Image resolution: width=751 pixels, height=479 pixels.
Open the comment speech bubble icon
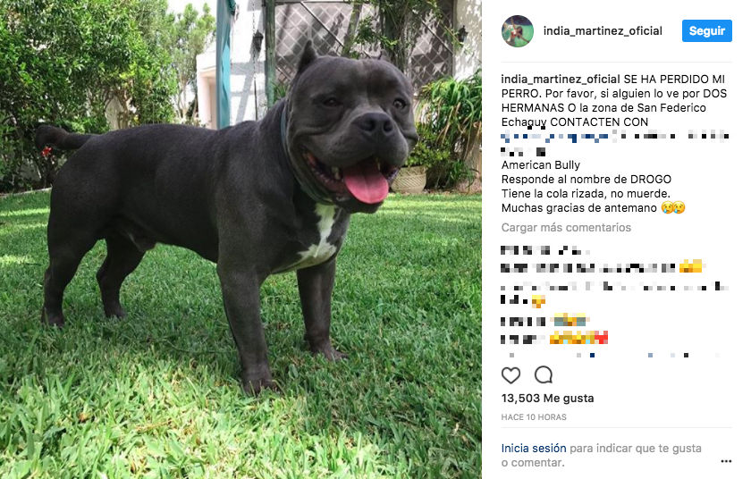click(x=544, y=375)
